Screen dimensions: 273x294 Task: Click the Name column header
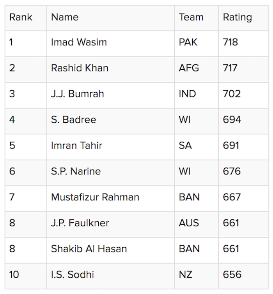click(65, 18)
